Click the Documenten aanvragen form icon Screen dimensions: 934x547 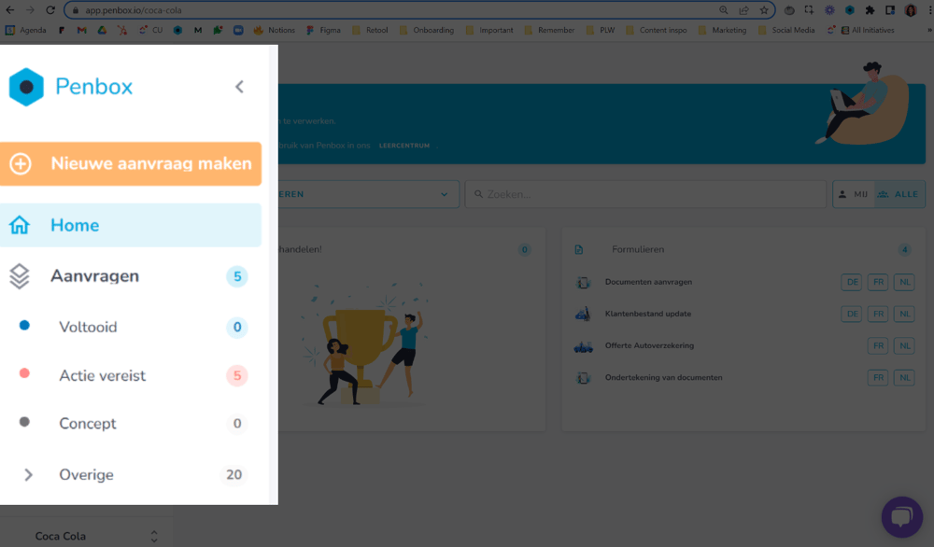click(583, 282)
